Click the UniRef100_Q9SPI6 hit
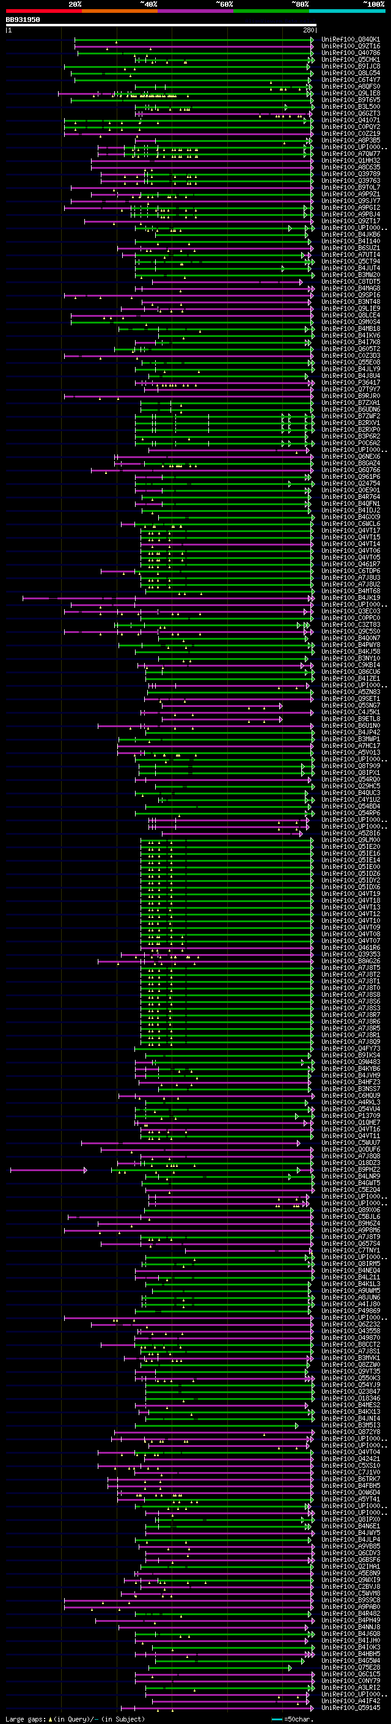 (351, 295)
